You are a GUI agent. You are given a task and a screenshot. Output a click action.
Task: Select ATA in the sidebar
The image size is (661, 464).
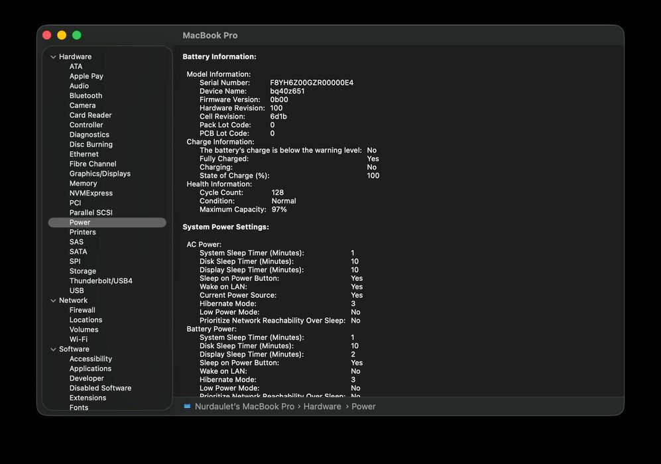point(76,66)
